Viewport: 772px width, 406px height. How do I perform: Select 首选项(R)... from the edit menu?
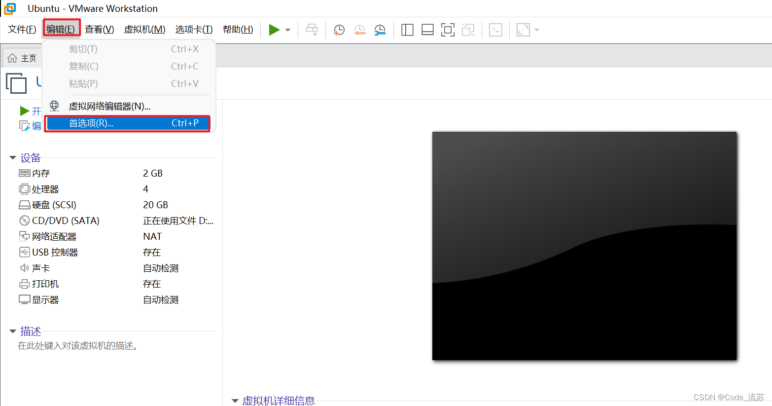coord(128,123)
